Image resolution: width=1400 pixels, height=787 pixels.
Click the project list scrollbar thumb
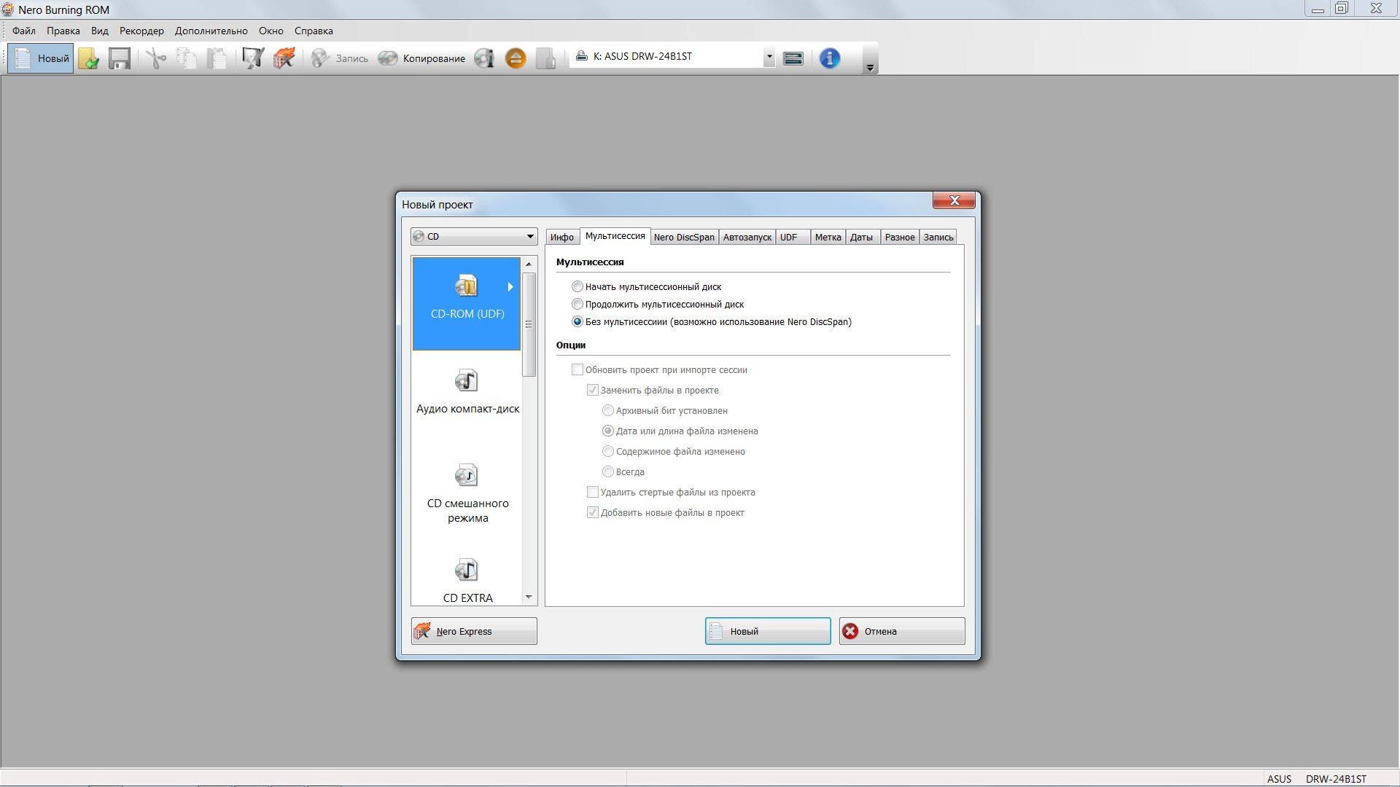pos(529,324)
